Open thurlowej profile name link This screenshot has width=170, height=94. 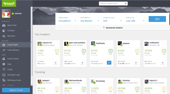point(100,81)
